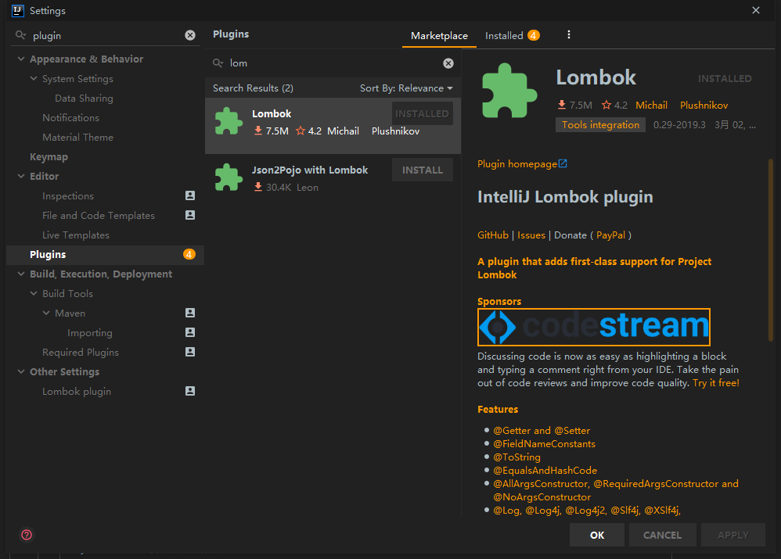Click the star rating icon in Lombok details
The image size is (781, 559).
[606, 105]
